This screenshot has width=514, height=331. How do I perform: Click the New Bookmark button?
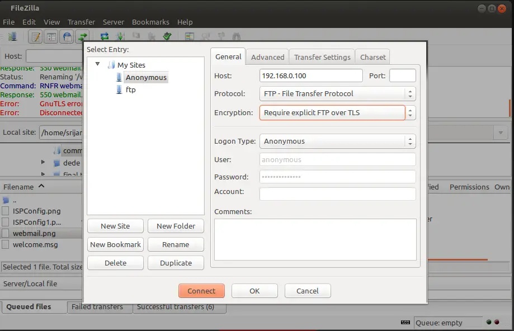[x=115, y=244]
